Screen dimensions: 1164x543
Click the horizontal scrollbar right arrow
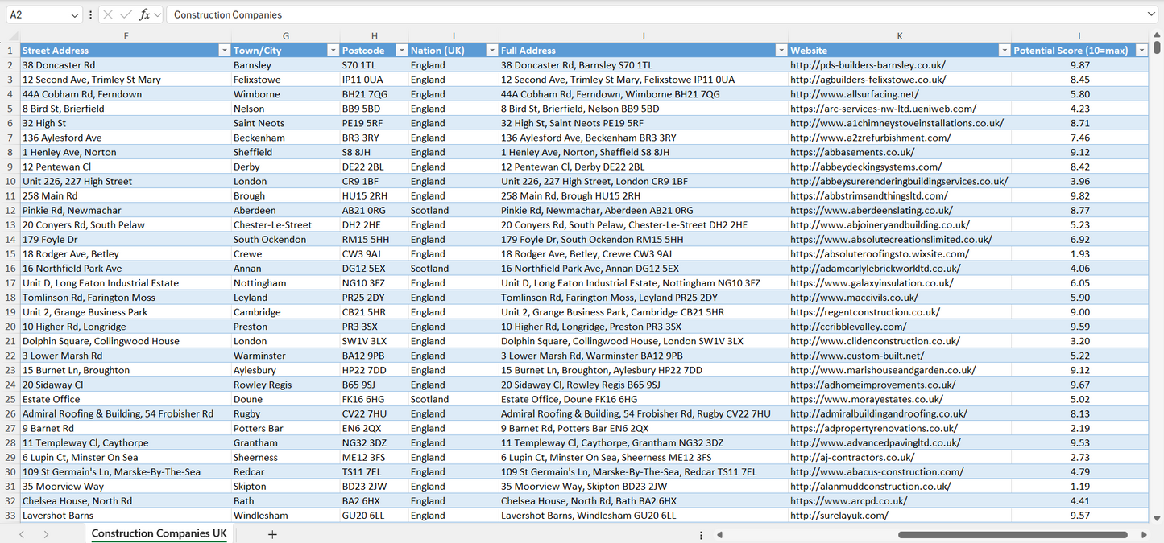(x=1145, y=533)
